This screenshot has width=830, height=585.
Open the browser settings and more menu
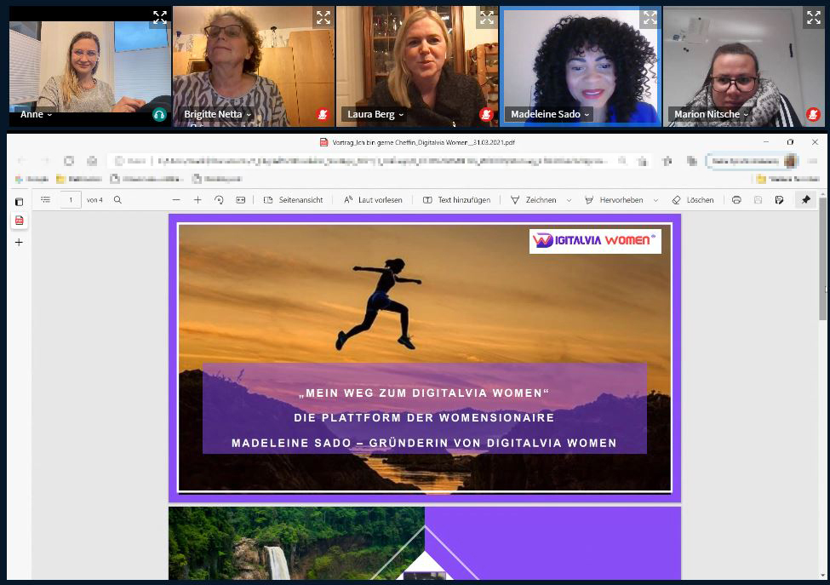[x=813, y=161]
